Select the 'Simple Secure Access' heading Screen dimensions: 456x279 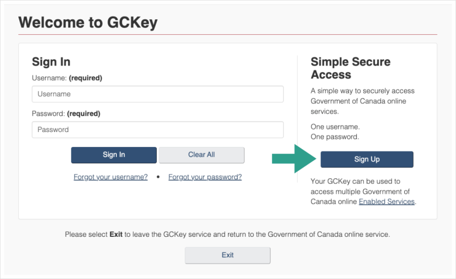point(351,68)
